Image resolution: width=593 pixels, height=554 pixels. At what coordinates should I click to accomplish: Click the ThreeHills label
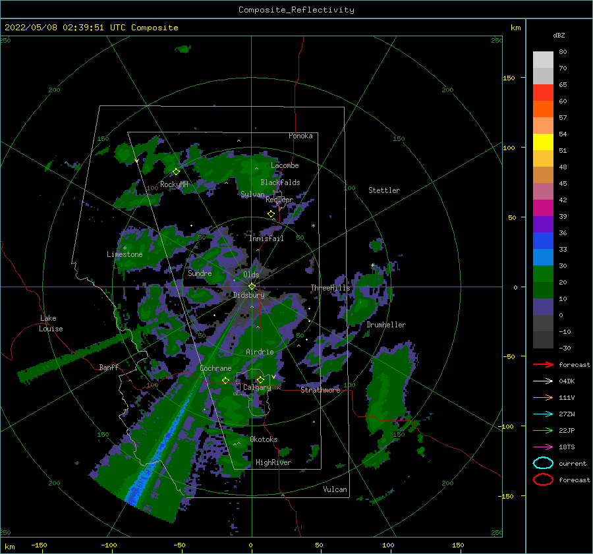click(x=331, y=288)
